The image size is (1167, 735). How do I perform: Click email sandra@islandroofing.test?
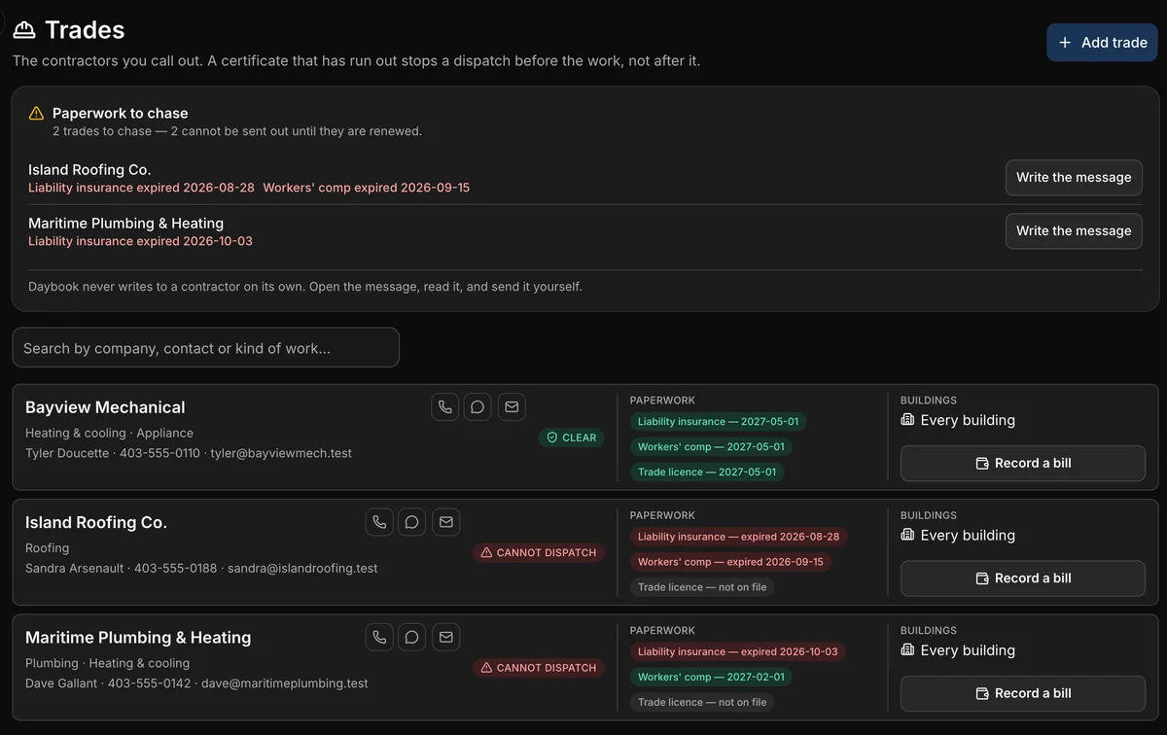click(302, 568)
